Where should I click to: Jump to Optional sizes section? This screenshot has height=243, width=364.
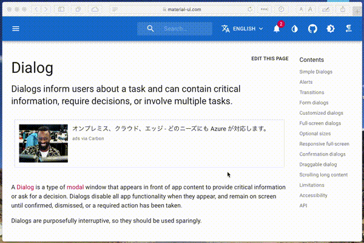click(x=315, y=134)
